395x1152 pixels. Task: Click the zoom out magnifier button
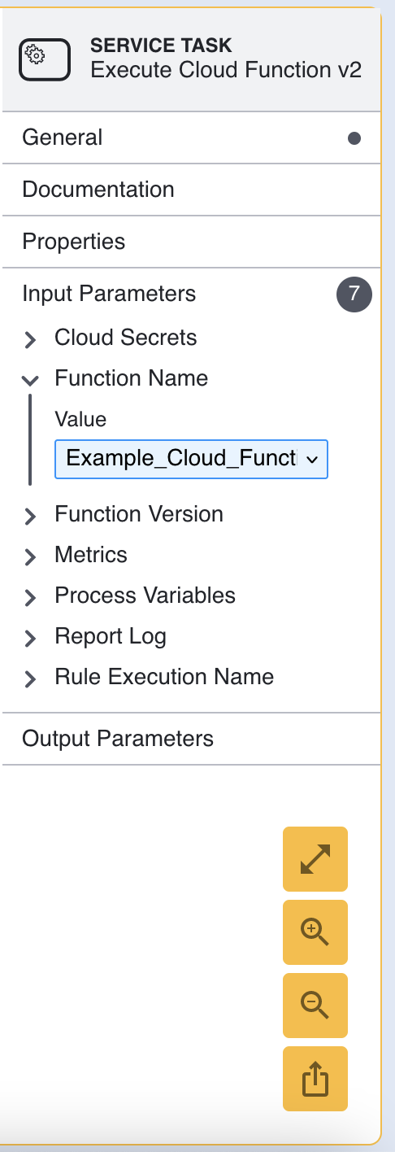(x=315, y=1006)
